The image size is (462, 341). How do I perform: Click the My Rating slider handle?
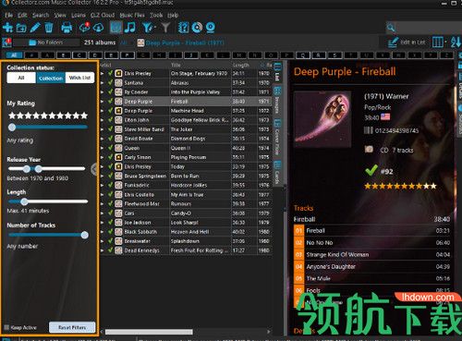click(x=12, y=127)
